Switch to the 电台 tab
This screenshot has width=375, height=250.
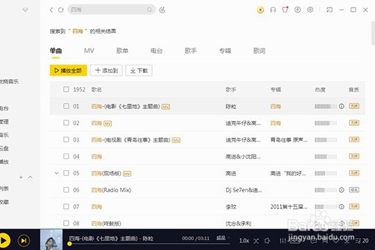pos(156,51)
